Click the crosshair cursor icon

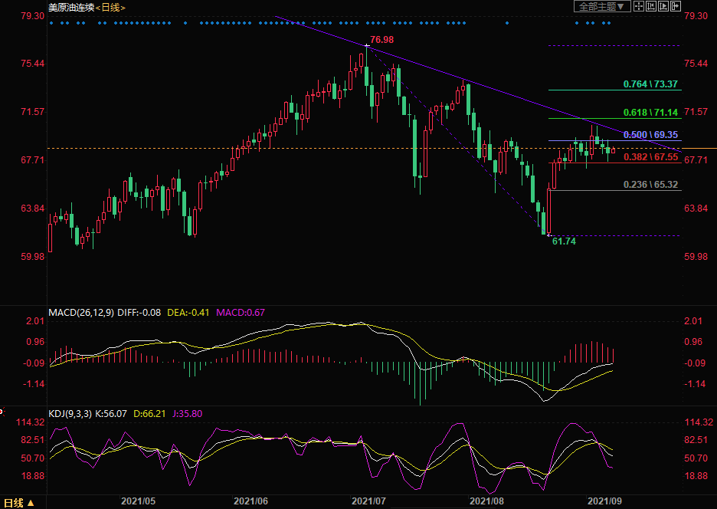point(637,6)
